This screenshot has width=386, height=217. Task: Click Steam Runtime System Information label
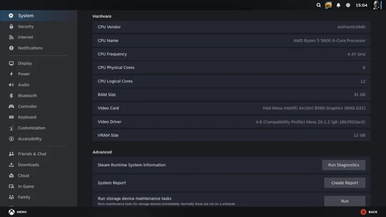tap(132, 165)
